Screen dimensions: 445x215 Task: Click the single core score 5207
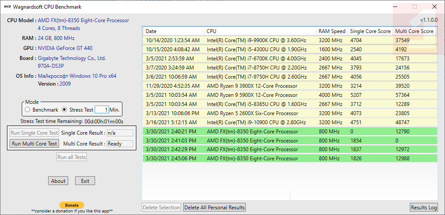[356, 95]
